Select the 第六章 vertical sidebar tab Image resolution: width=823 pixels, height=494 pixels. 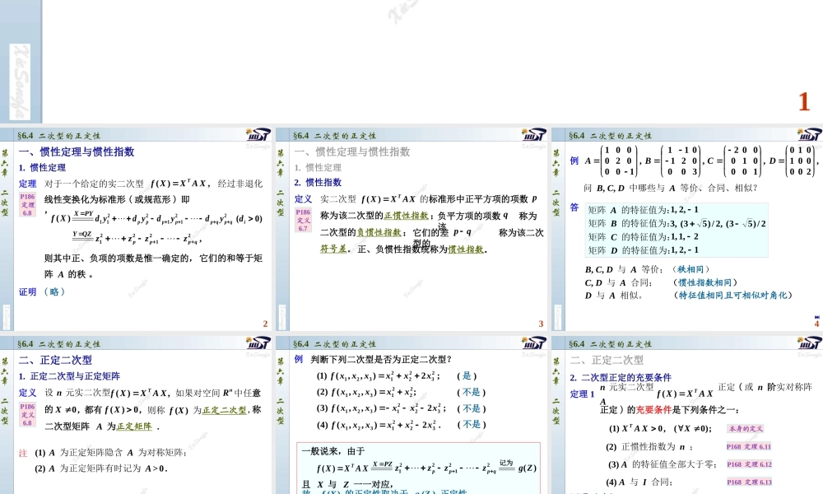[x=5, y=164]
